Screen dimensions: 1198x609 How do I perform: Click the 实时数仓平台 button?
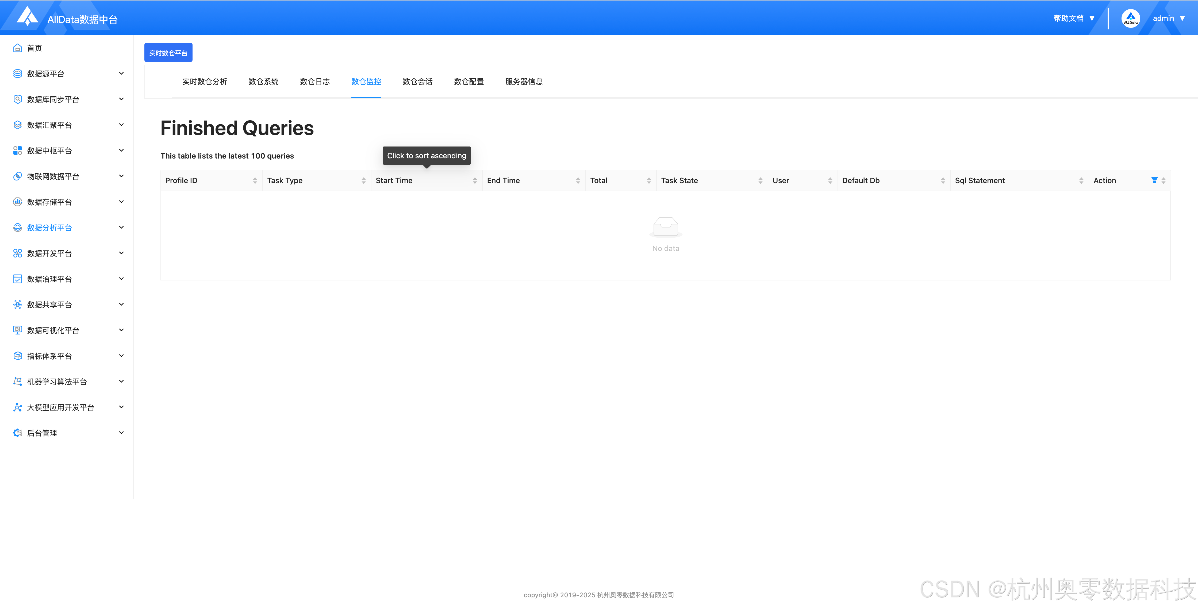(168, 53)
